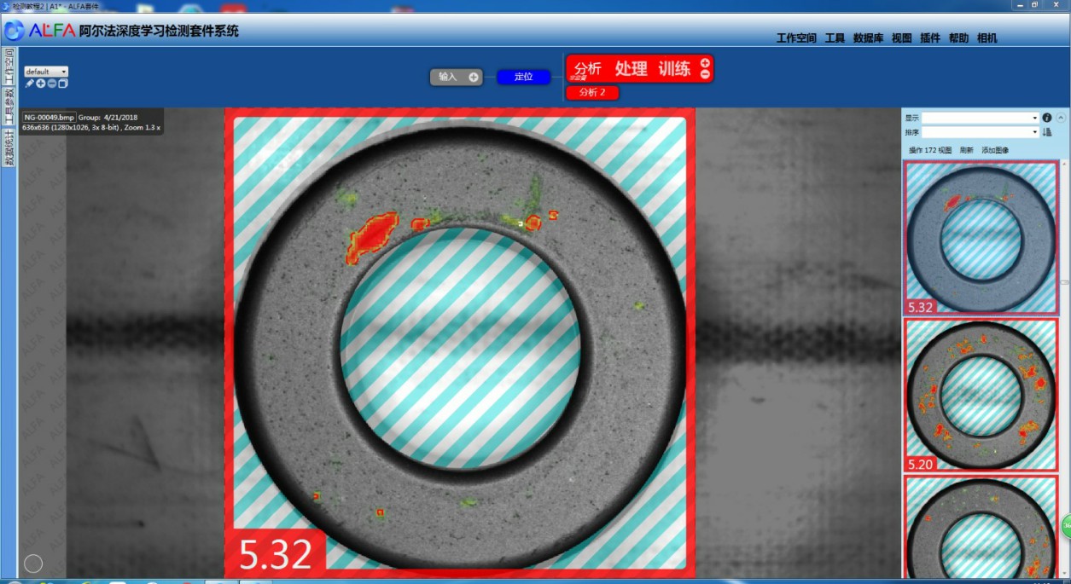The height and width of the screenshot is (584, 1071).
Task: Click the remove workspace minus icon
Action: tap(52, 84)
